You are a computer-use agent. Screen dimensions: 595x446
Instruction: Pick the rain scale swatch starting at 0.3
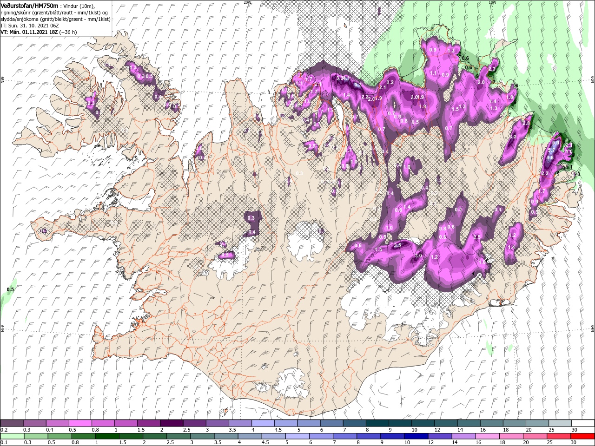point(36,436)
